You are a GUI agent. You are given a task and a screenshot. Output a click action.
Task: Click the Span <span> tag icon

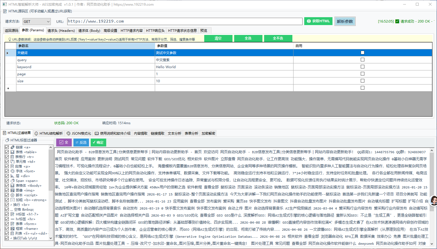click(12, 181)
